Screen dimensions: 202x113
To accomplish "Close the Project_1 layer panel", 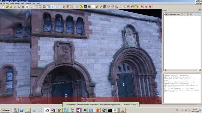I will click(201, 10).
